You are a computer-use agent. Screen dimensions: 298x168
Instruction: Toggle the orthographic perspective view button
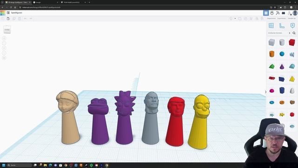pyautogui.click(x=4, y=58)
